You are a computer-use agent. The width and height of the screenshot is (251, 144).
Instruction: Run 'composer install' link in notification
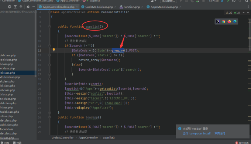coord(197,133)
